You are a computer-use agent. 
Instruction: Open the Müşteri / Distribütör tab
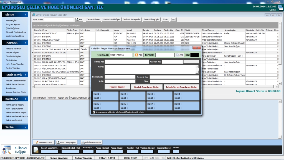coord(80,98)
